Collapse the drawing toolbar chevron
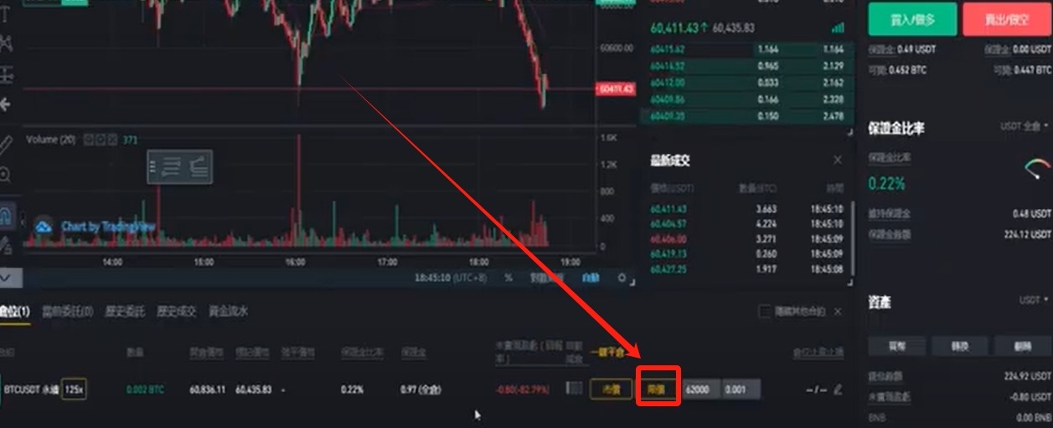 tap(6, 277)
